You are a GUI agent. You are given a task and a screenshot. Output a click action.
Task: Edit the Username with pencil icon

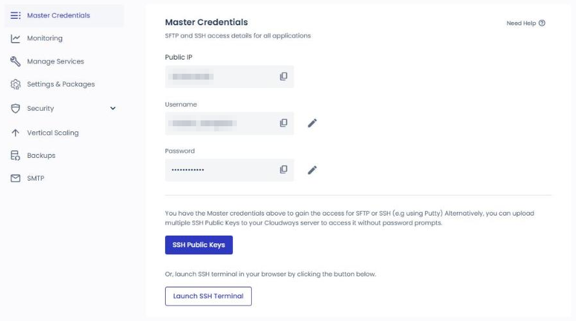click(312, 123)
